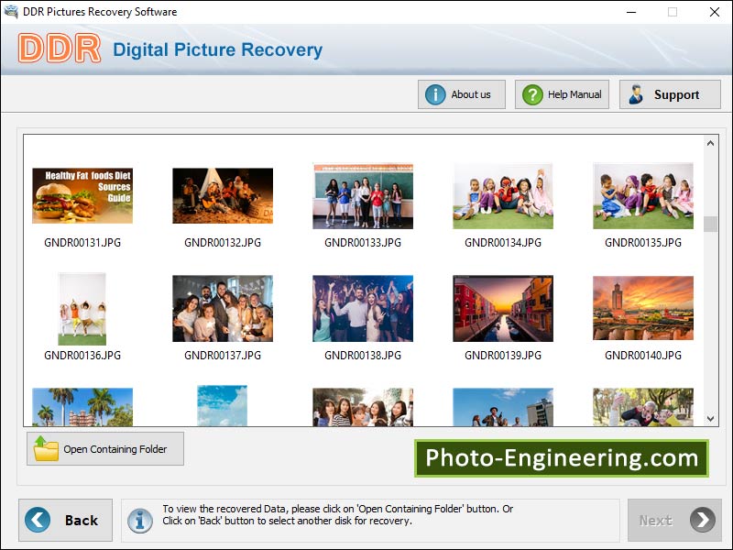Open the GNDR00139.JPG canal sunset thumbnail
733x550 pixels.
(x=502, y=308)
